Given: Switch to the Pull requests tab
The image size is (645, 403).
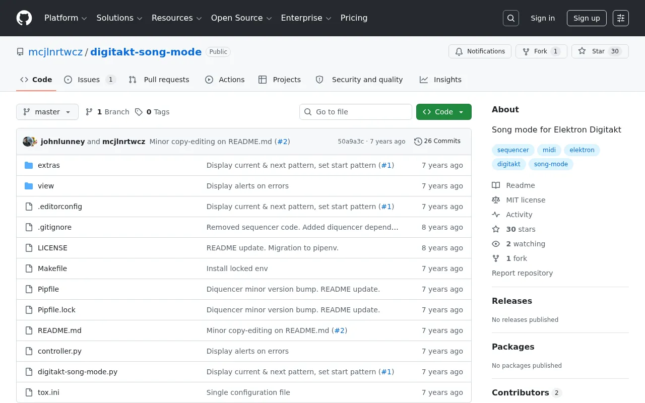Looking at the screenshot, I should (x=159, y=80).
